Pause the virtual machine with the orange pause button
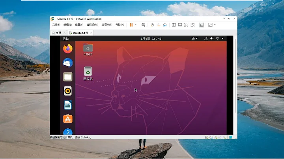Image resolution: width=284 pixels, height=159 pixels. click(x=131, y=25)
